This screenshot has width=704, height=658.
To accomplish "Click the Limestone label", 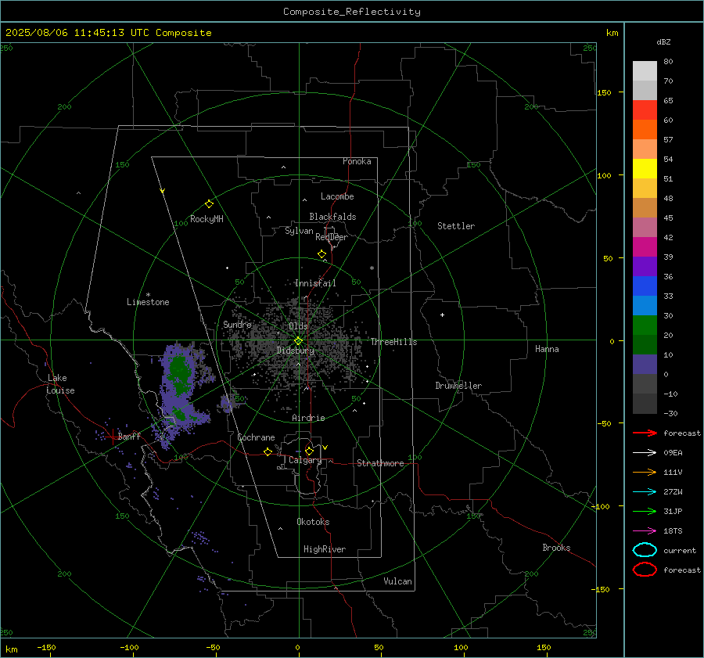I will point(148,302).
